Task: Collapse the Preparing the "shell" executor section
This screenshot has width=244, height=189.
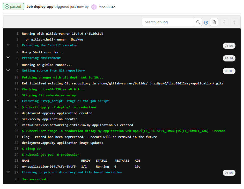Action: pos(8,45)
